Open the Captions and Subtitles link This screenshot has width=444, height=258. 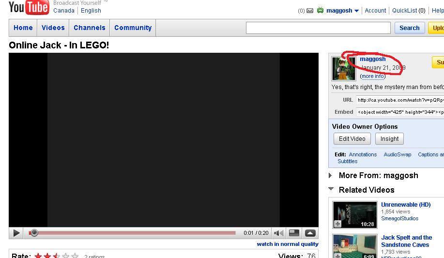(x=431, y=154)
